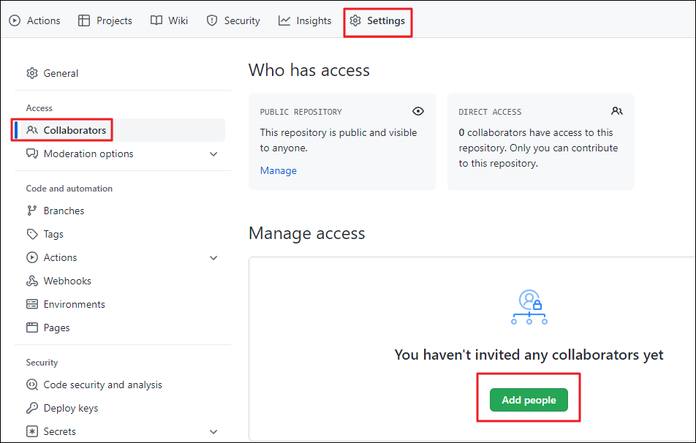Image resolution: width=696 pixels, height=443 pixels.
Task: Expand Secrets section chevron
Action: (213, 432)
